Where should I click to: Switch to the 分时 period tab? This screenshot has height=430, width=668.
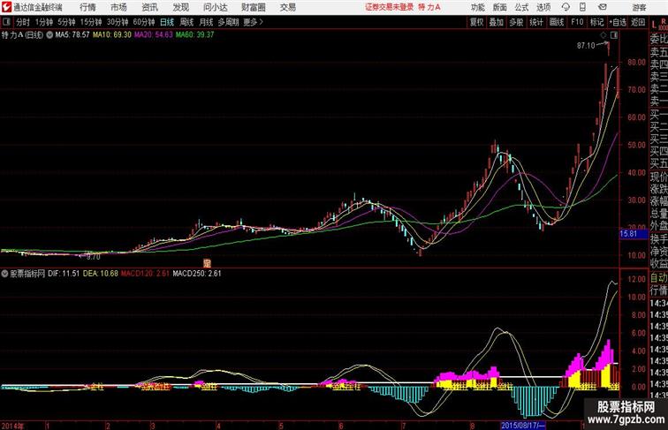23,22
